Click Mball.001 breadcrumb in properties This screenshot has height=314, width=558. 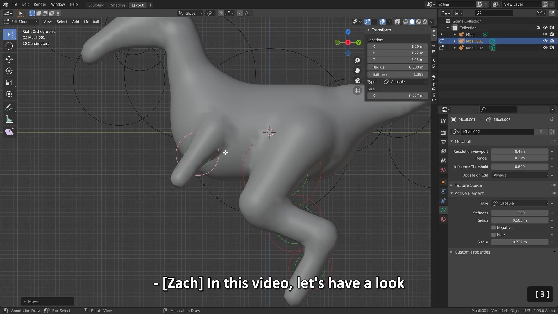click(467, 119)
